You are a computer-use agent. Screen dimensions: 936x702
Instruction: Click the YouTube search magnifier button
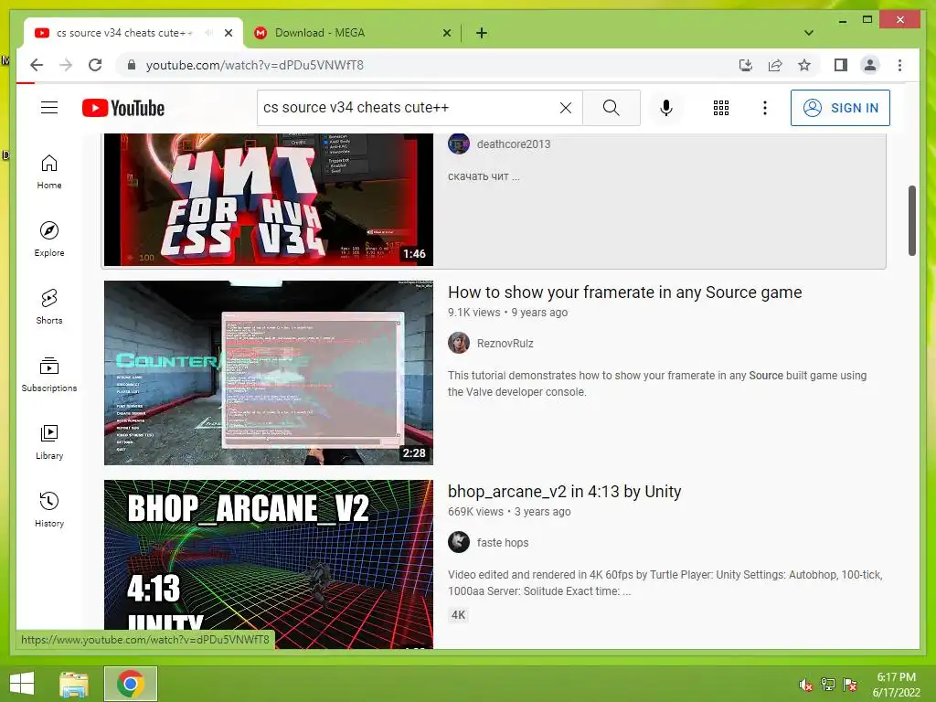click(611, 108)
